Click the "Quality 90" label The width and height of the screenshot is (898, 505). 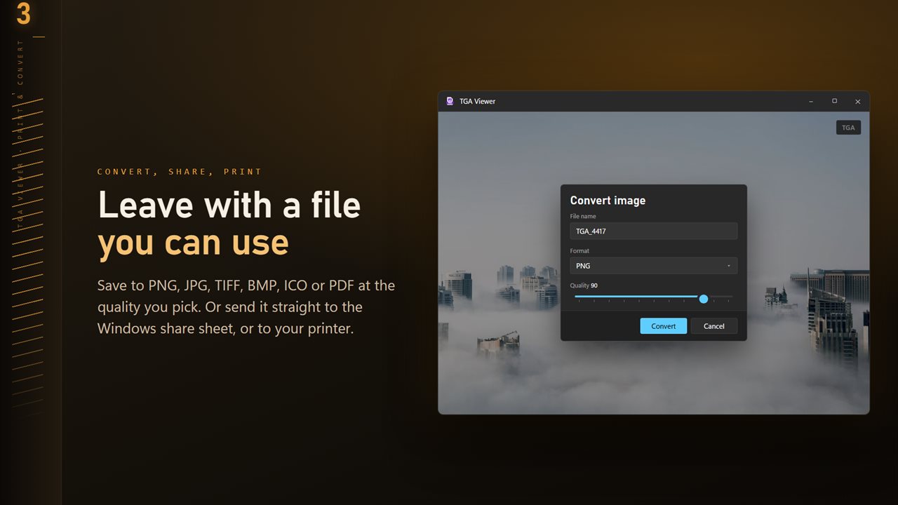coord(584,285)
